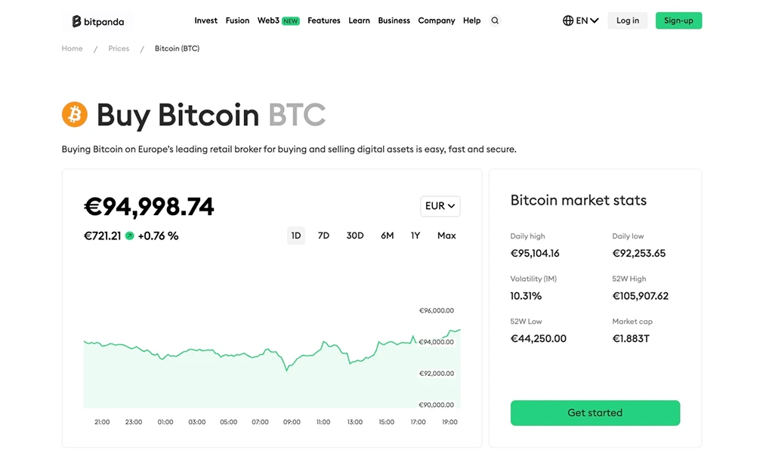Click the Bitcoin coin icon beside the heading

click(x=75, y=114)
